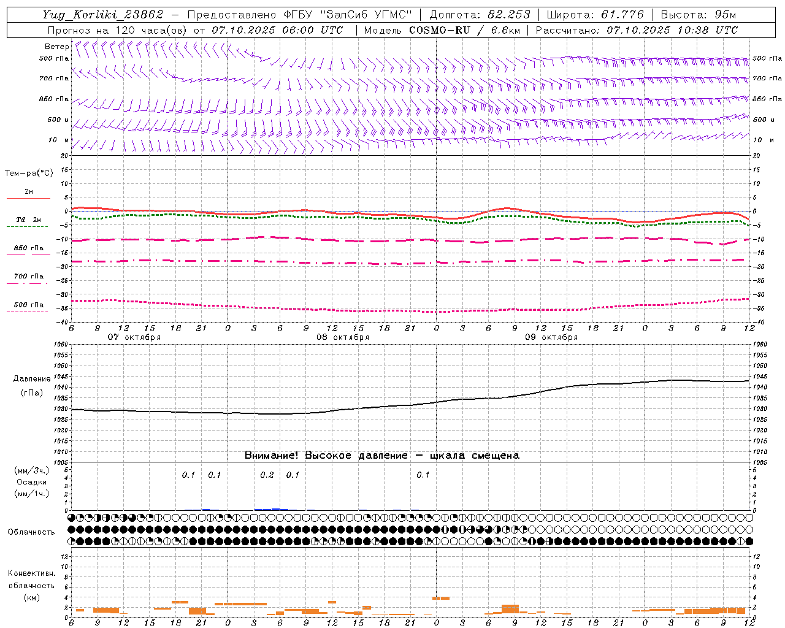Image resolution: width=785 pixels, height=628 pixels.
Task: Click the station title Yug_Korliki_23862
Action: (102, 15)
